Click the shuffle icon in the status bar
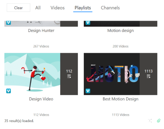The image size is (164, 129). pos(150,121)
